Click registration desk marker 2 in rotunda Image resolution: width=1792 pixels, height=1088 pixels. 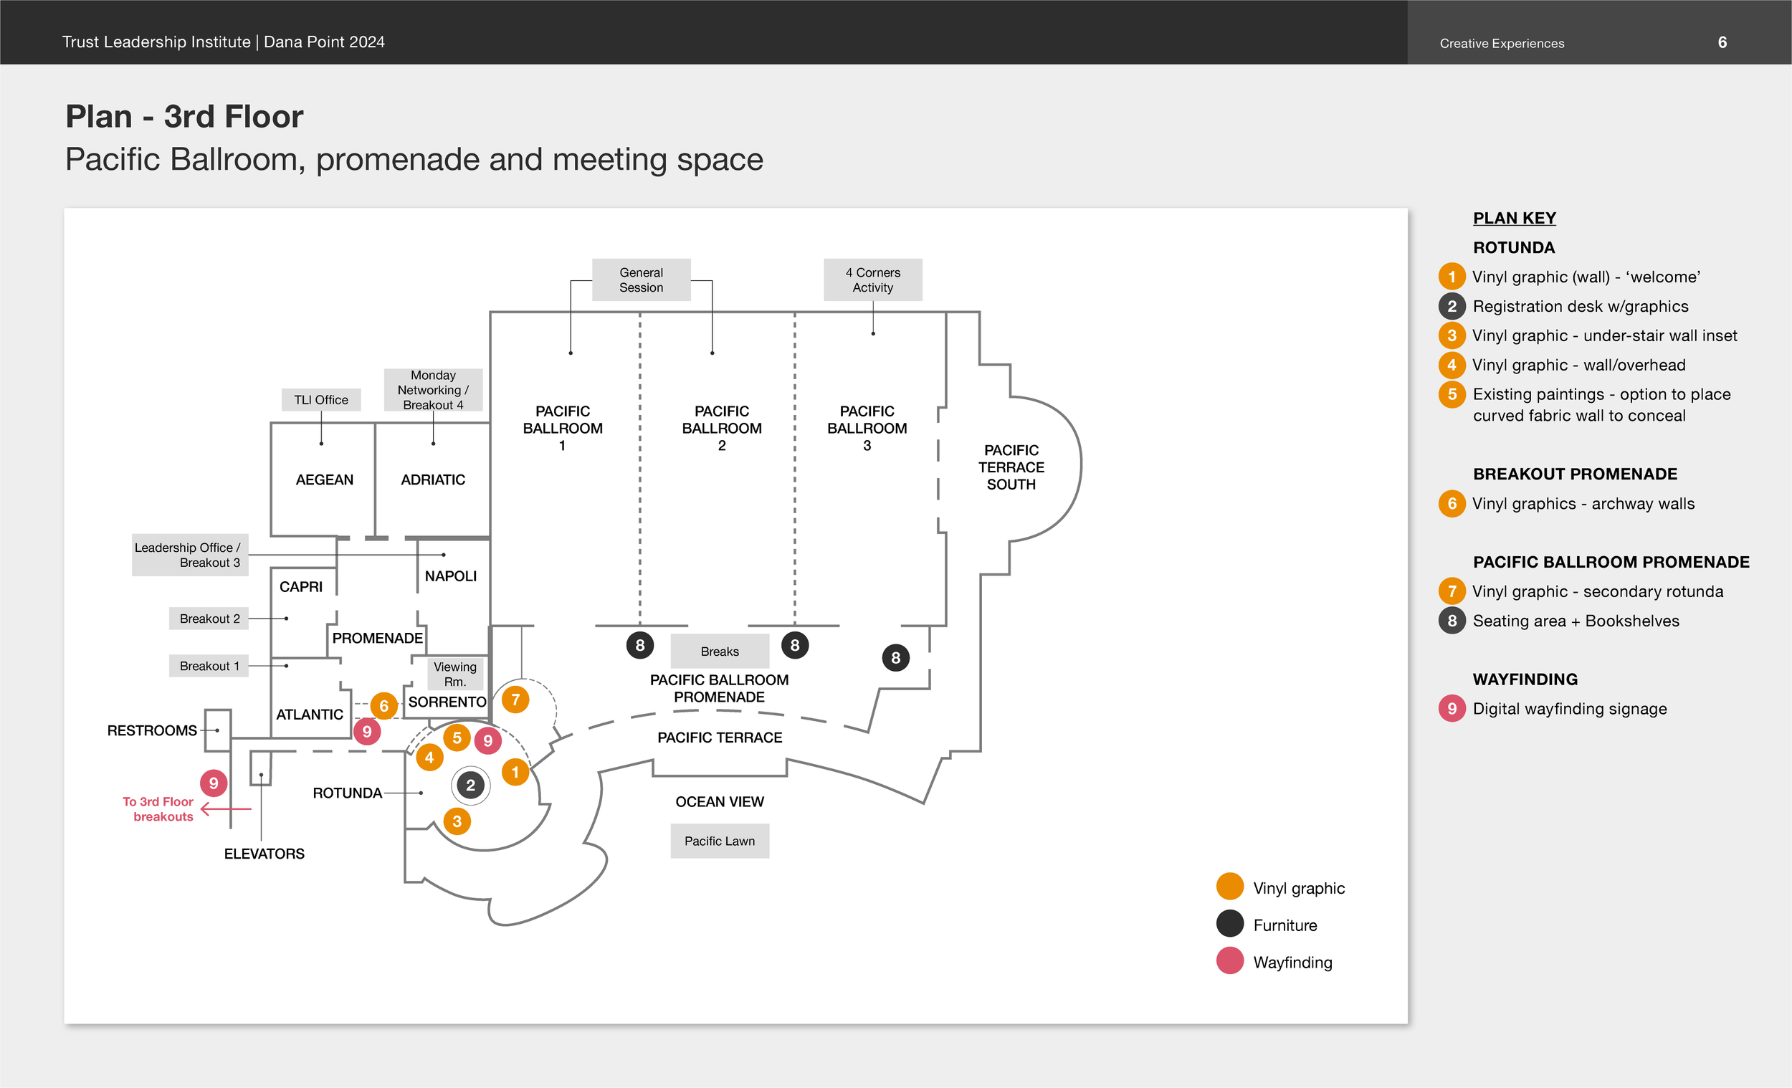(470, 785)
